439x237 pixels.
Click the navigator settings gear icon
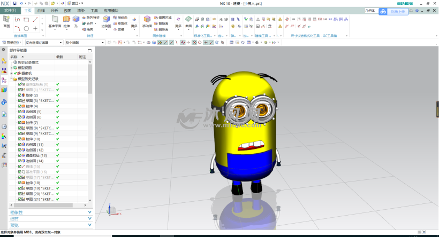click(3, 50)
